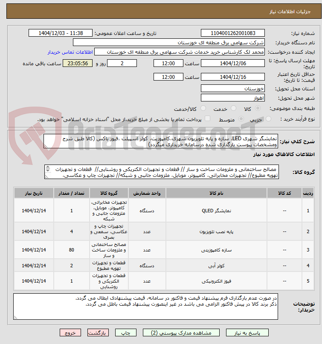Click quantity 80 in سازه کامپوزیتی row
322x344 pixels.
tap(71, 250)
